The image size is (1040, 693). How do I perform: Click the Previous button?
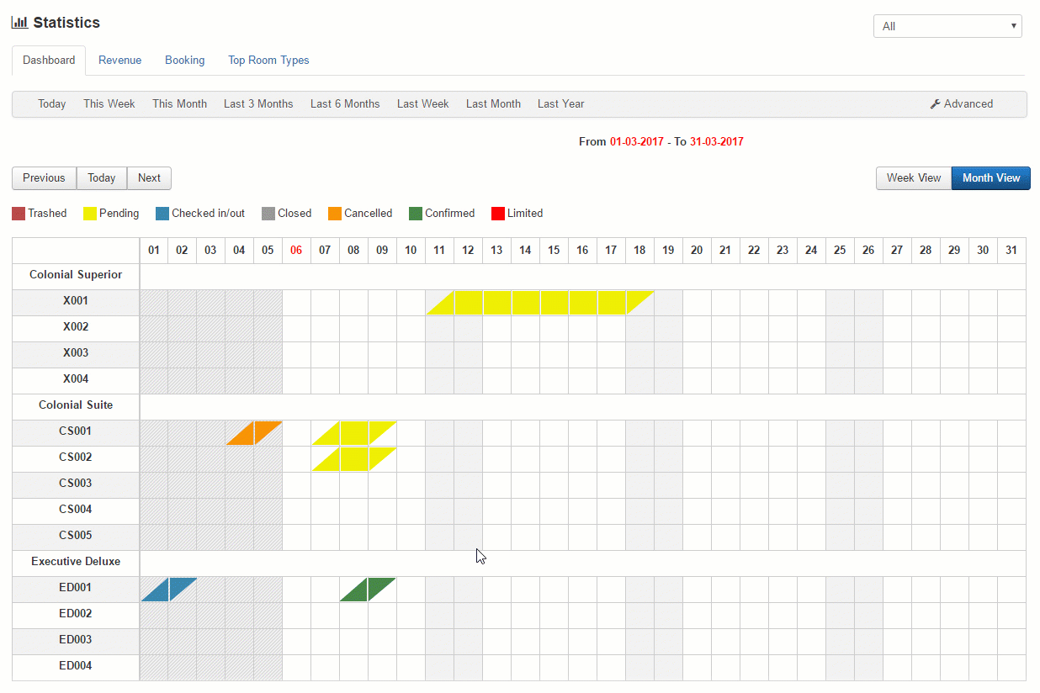44,178
